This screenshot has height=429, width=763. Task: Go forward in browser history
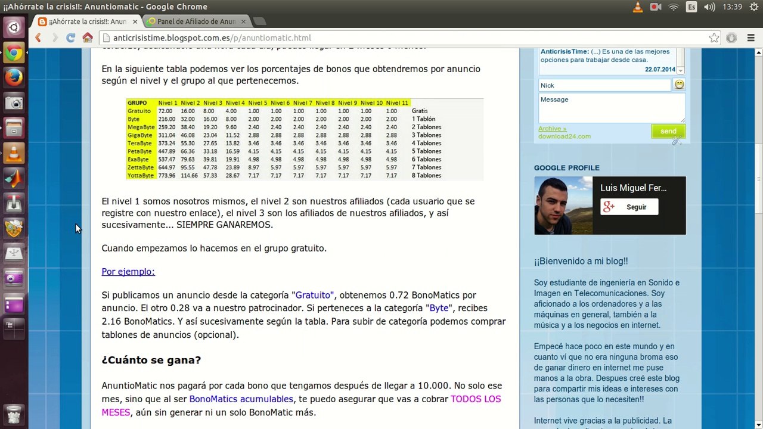(x=54, y=38)
